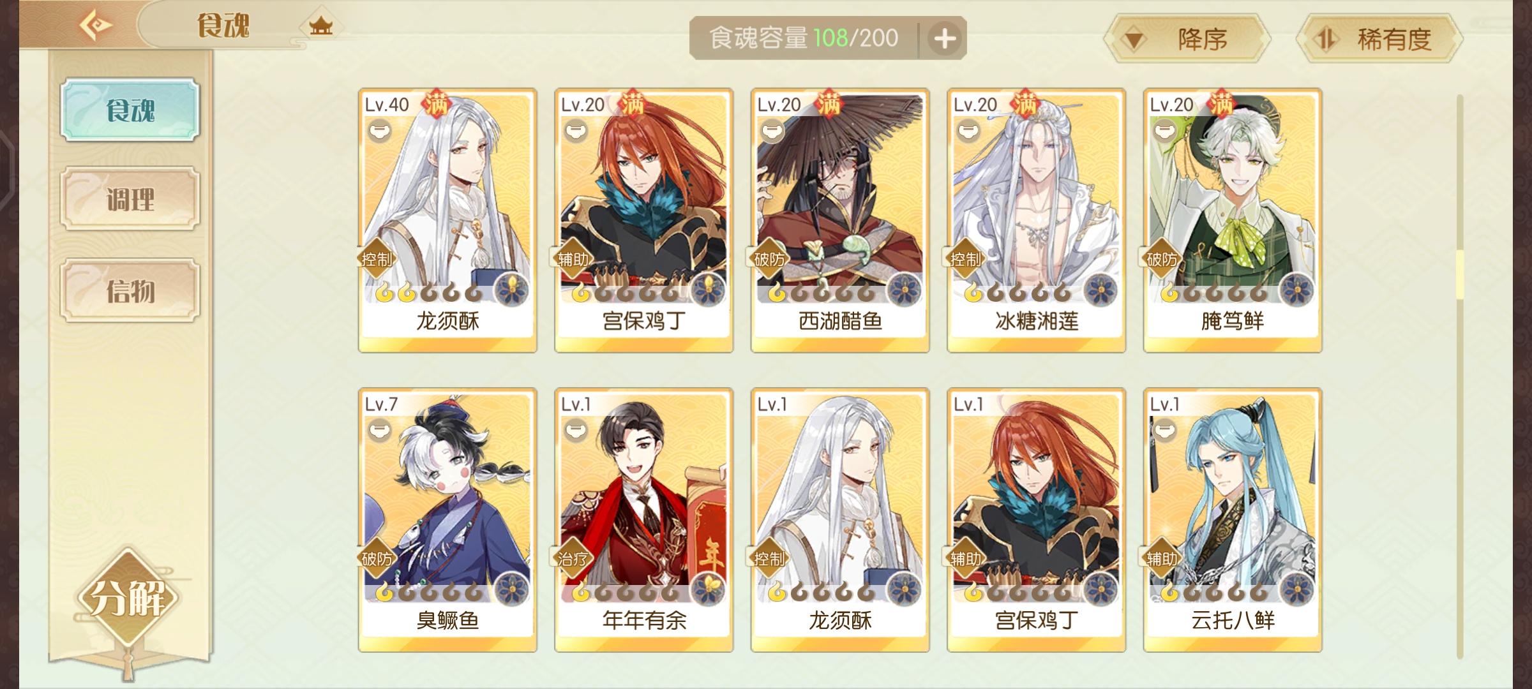
Task: Switch to the 调理 sidebar tab
Action: (x=130, y=199)
